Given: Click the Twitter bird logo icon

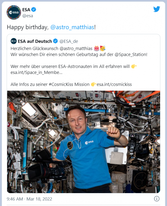Looking at the screenshot, I should (x=156, y=9).
